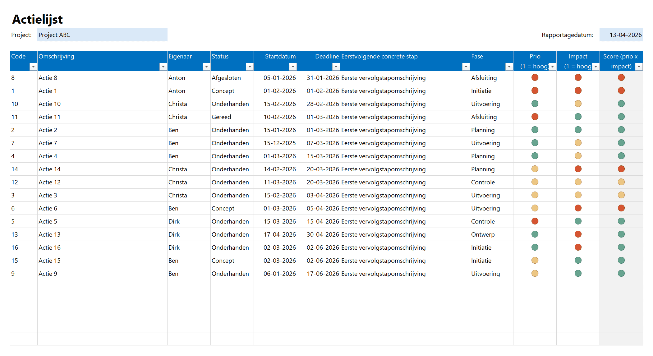The height and width of the screenshot is (356, 653).
Task: Click the red Impact icon for Actie 16
Action: pos(578,247)
